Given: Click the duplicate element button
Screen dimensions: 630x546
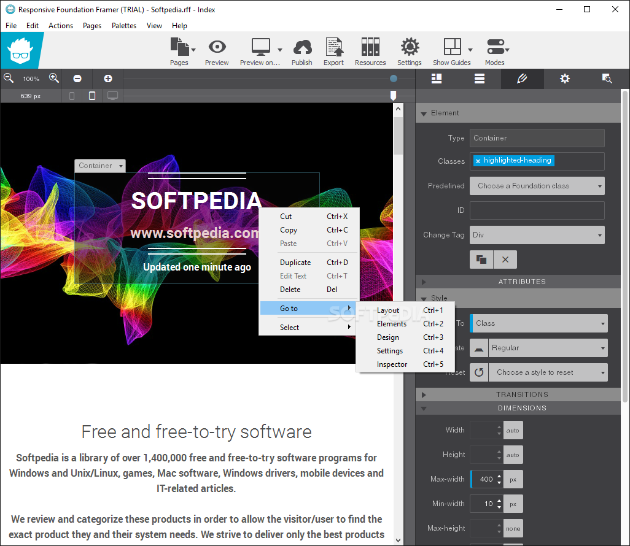Looking at the screenshot, I should [x=481, y=260].
